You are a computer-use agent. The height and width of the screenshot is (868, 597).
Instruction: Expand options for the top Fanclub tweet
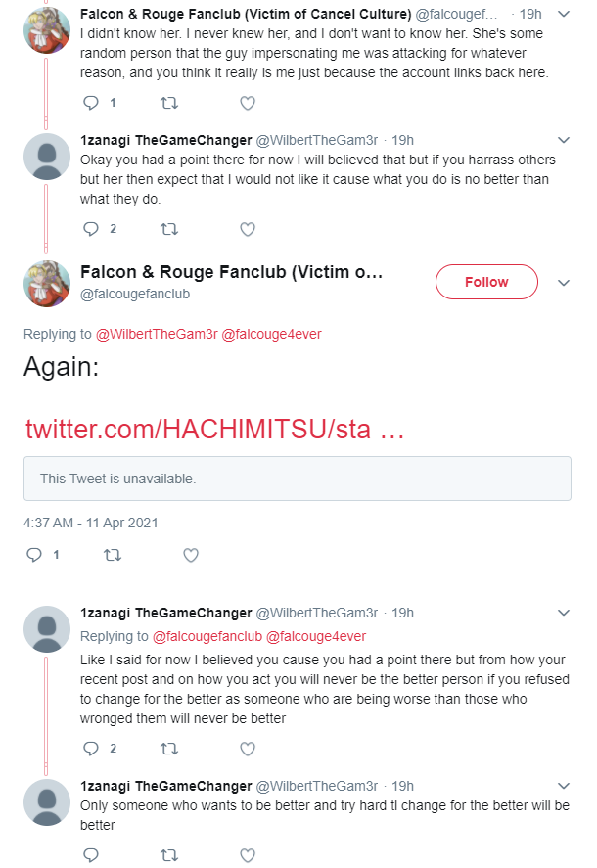point(564,14)
